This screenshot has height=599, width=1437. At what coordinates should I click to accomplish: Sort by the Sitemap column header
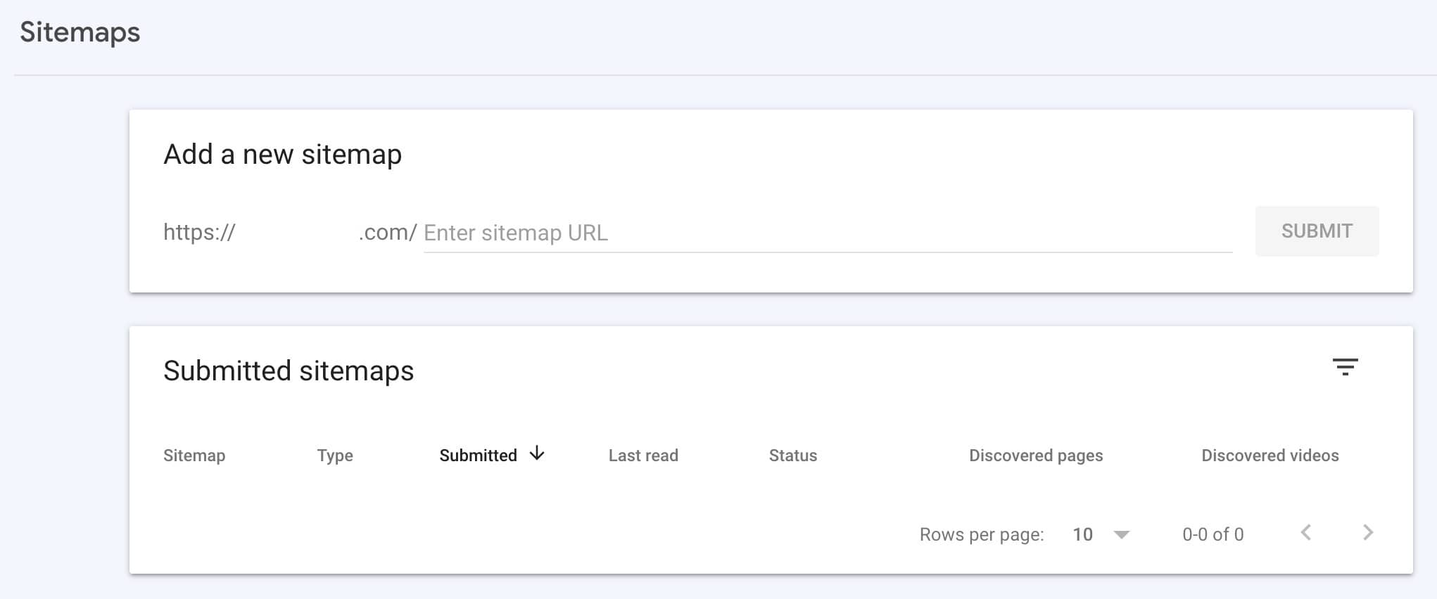click(194, 456)
